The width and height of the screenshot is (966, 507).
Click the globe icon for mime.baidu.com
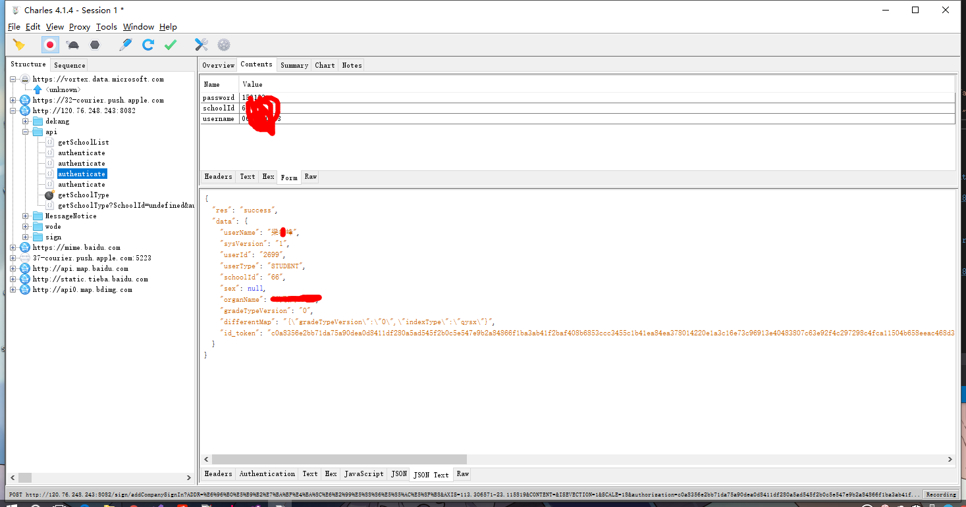coord(25,247)
